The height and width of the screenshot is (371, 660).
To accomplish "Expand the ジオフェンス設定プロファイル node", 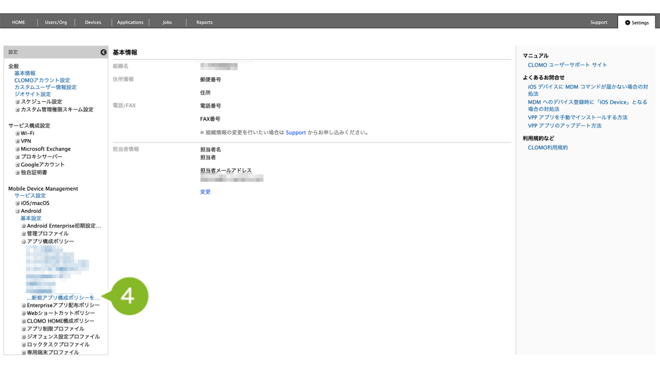I will coord(24,336).
